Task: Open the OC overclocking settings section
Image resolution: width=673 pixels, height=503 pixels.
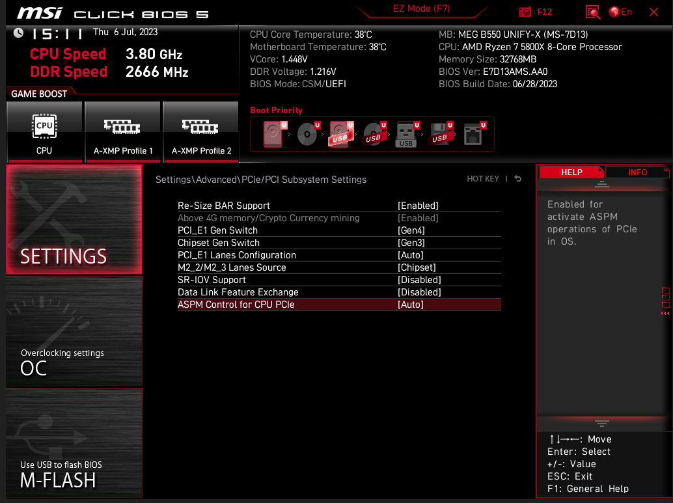Action: [x=74, y=332]
